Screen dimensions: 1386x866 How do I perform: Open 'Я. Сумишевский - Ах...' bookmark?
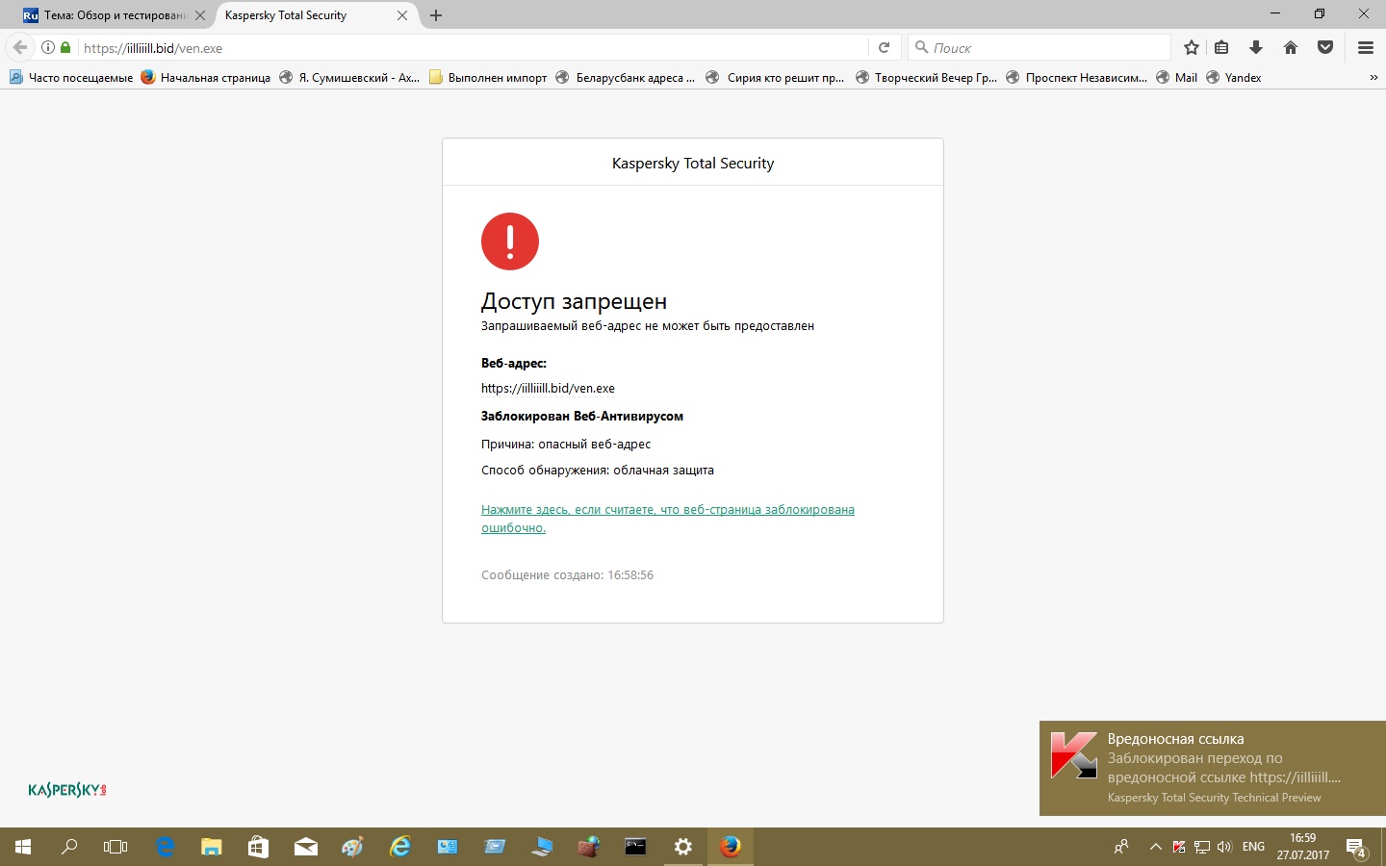(x=349, y=78)
